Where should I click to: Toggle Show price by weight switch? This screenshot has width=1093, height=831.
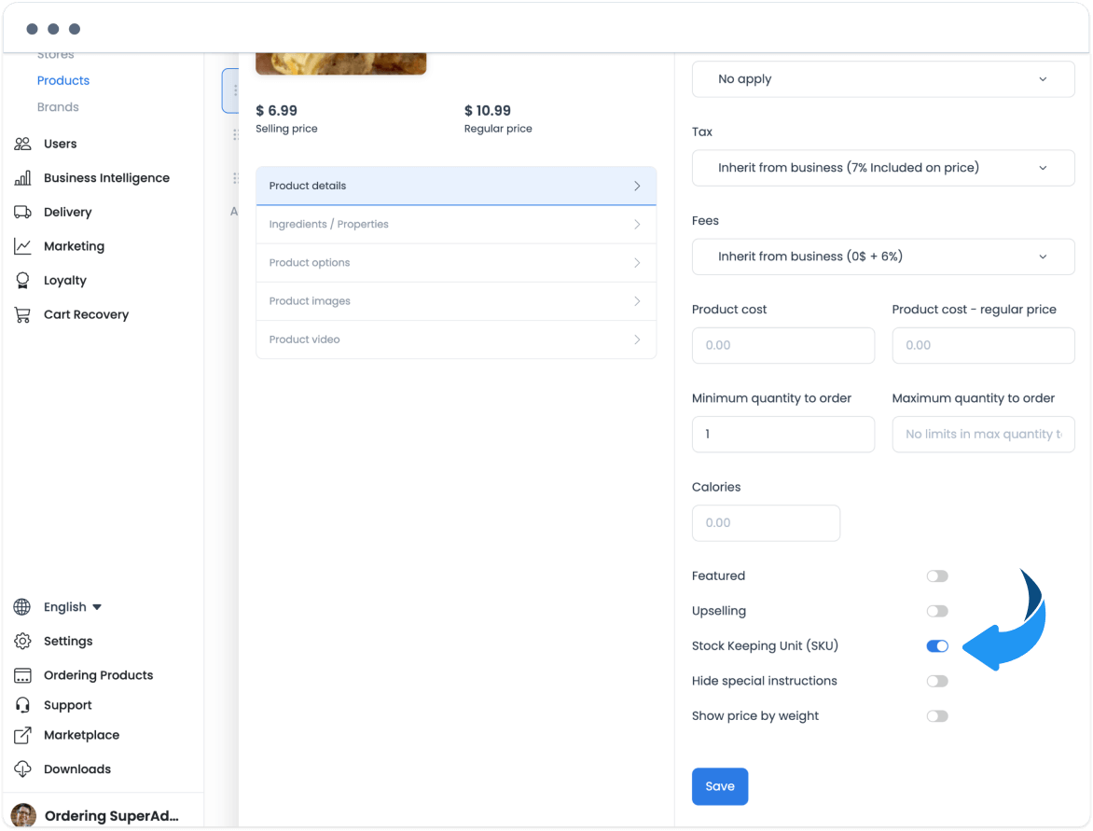[937, 715]
